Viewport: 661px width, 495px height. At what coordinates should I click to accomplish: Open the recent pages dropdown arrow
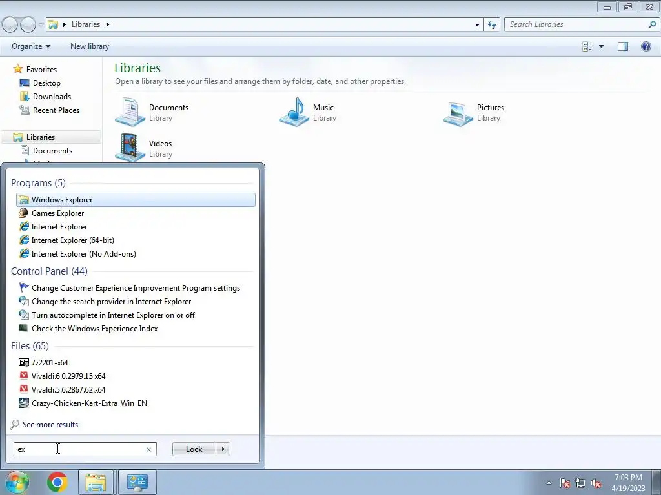(x=41, y=25)
